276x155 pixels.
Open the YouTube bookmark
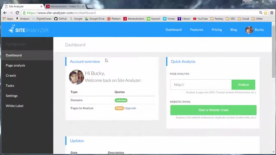click(200, 19)
